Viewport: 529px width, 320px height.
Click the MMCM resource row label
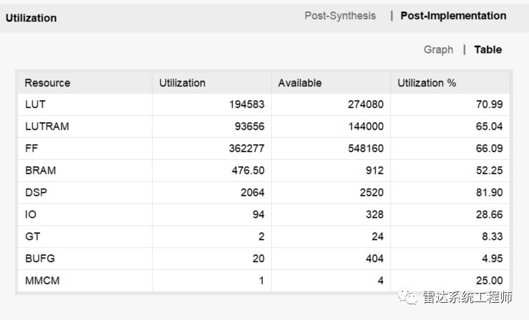pyautogui.click(x=42, y=281)
